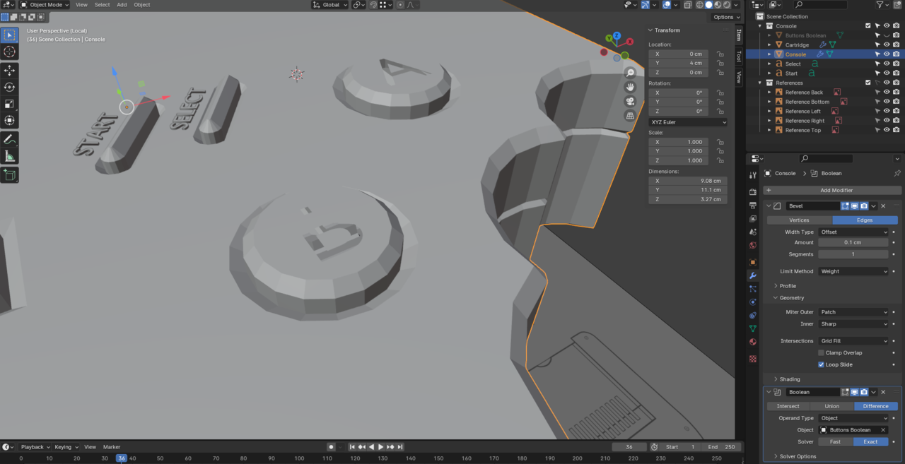Open the Object properties orange square tab

pyautogui.click(x=753, y=262)
